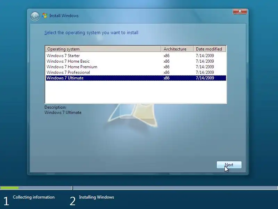Click the Installing Windows progress bar segment
Screen dimensions: 278x209
(175, 188)
